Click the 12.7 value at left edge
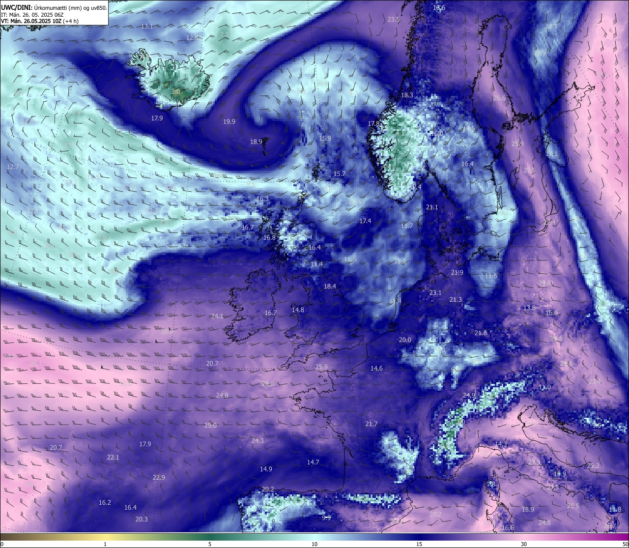This screenshot has height=548, width=629. click(13, 167)
